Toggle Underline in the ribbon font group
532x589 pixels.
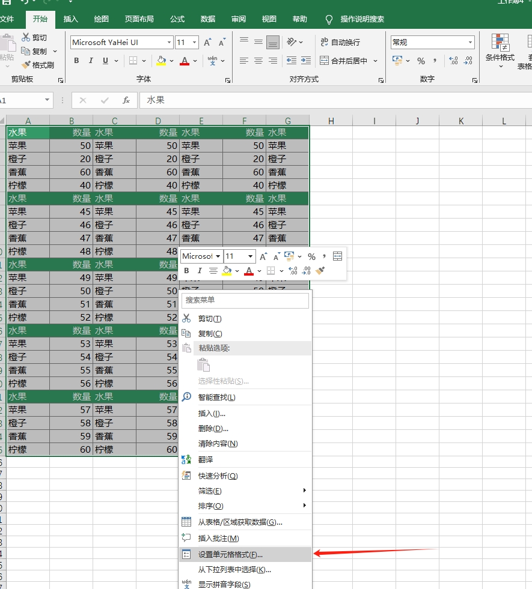click(x=105, y=61)
